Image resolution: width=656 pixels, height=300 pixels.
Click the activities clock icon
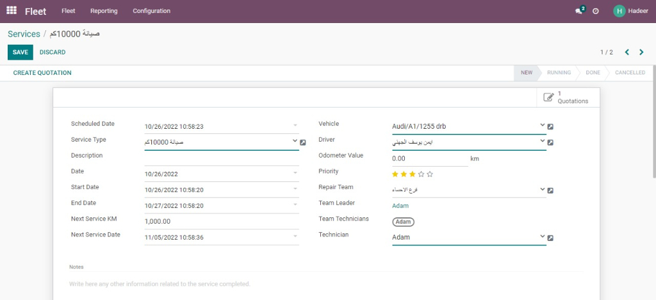click(596, 11)
